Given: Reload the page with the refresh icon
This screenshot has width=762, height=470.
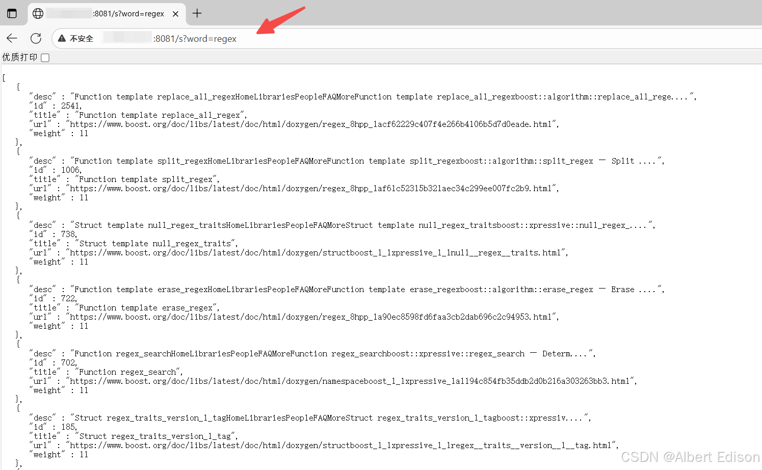Looking at the screenshot, I should pos(36,38).
